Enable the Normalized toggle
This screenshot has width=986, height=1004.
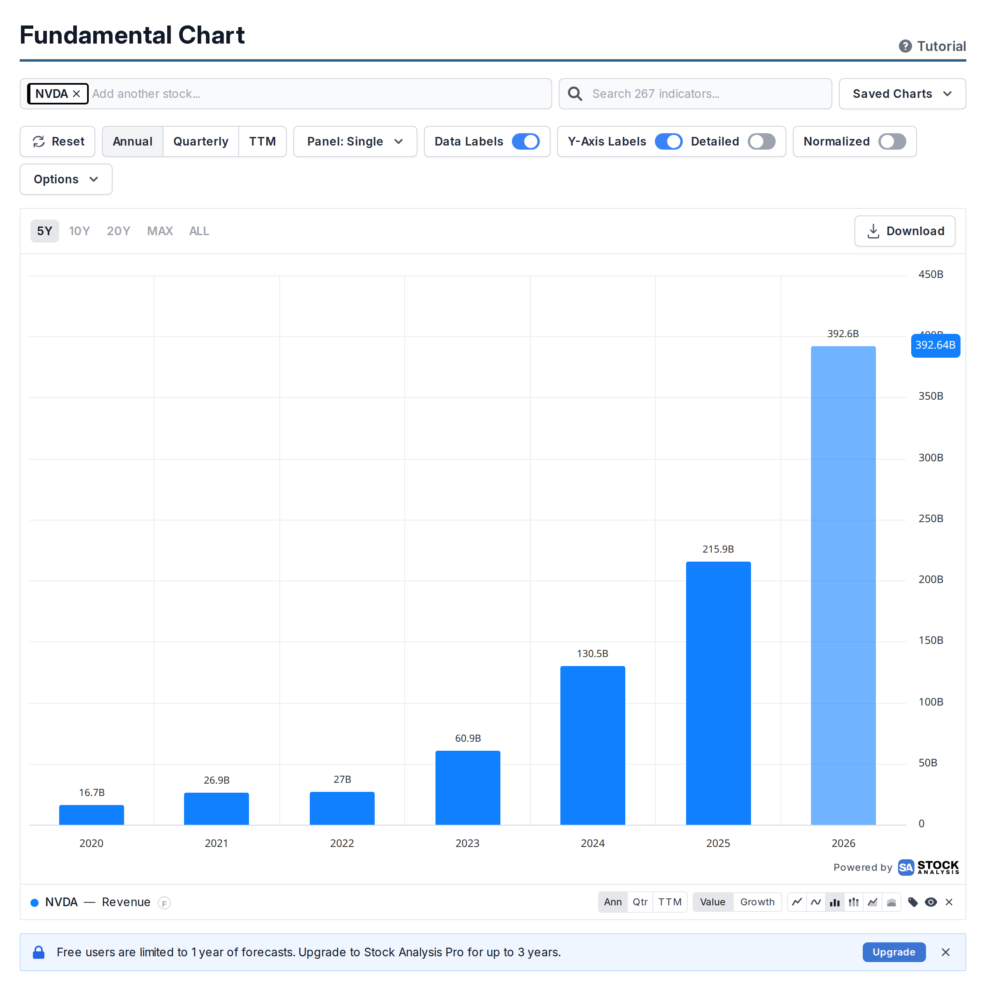point(892,141)
